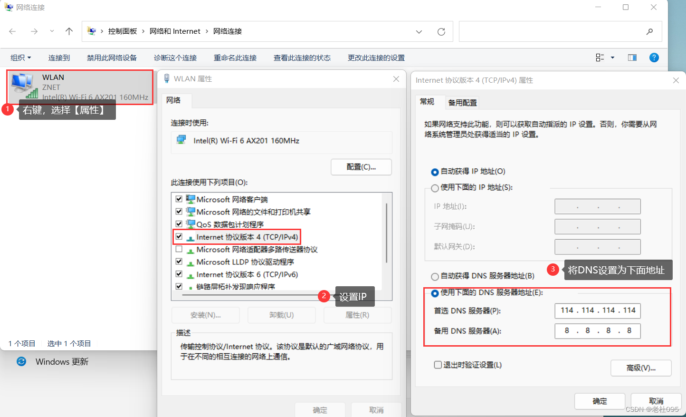The image size is (686, 417).
Task: Select Microsoft LLDP 协议驱动程序 list item text
Action: [245, 262]
